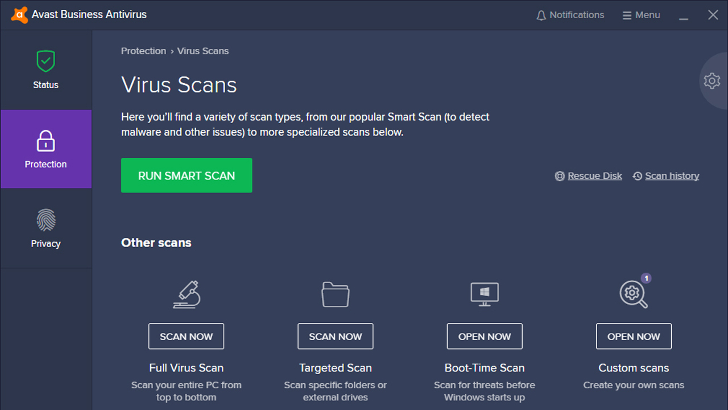The image size is (728, 410).
Task: Click the Full Virus Scan title
Action: 186,368
